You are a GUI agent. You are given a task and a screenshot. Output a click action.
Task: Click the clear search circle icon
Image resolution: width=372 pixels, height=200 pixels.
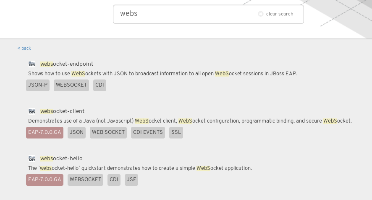point(261,14)
